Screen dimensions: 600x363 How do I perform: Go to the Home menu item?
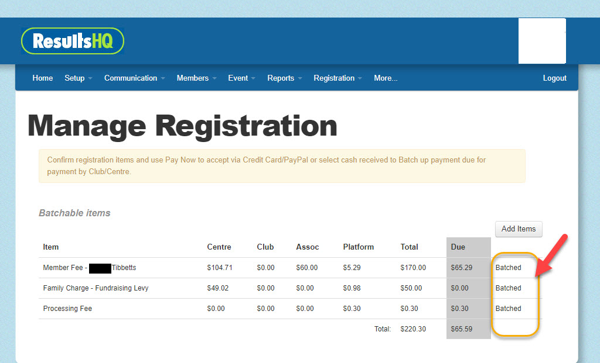pos(42,78)
